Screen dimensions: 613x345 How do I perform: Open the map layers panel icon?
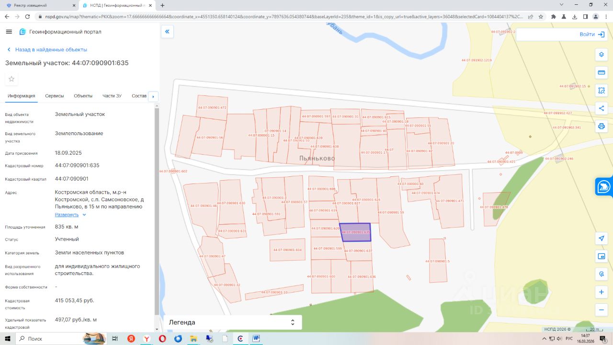(602, 55)
